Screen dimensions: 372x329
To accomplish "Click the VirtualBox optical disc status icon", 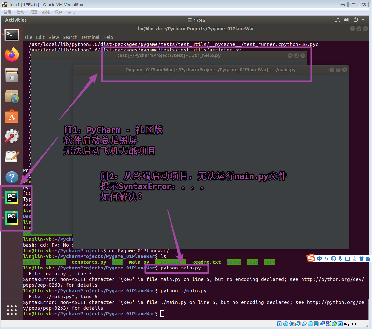I will pos(286,324).
